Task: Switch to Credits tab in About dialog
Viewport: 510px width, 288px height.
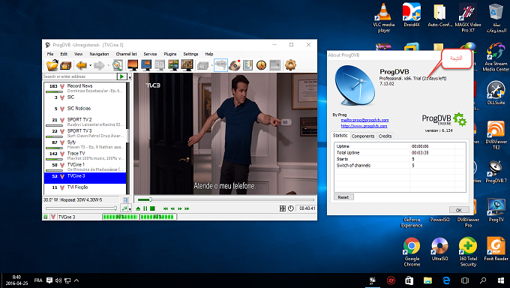Action: [385, 136]
